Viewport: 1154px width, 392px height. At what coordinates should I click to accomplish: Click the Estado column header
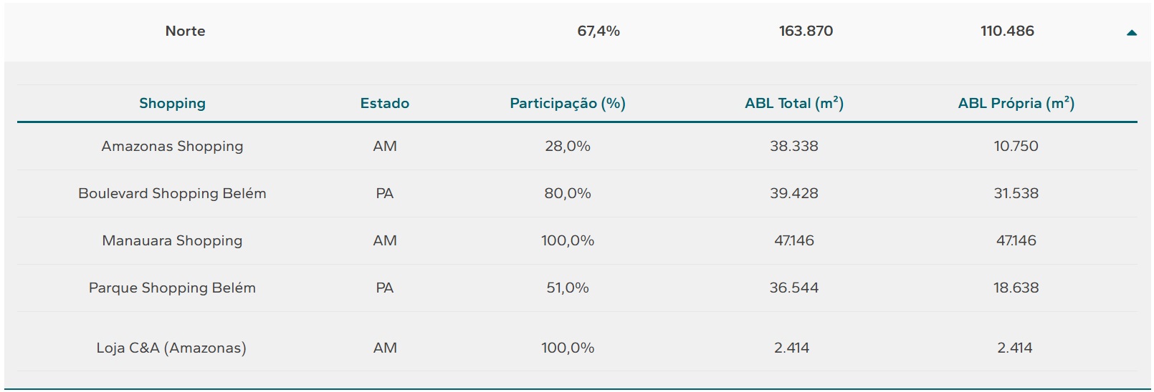pyautogui.click(x=385, y=103)
